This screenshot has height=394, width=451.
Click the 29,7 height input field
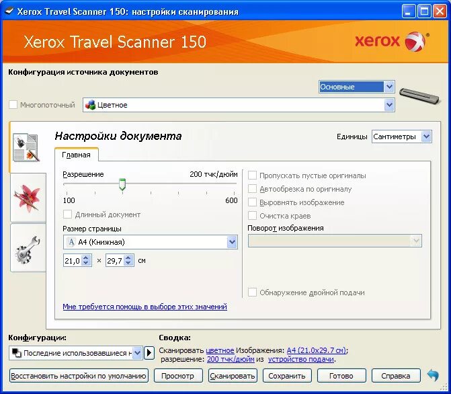(x=115, y=260)
